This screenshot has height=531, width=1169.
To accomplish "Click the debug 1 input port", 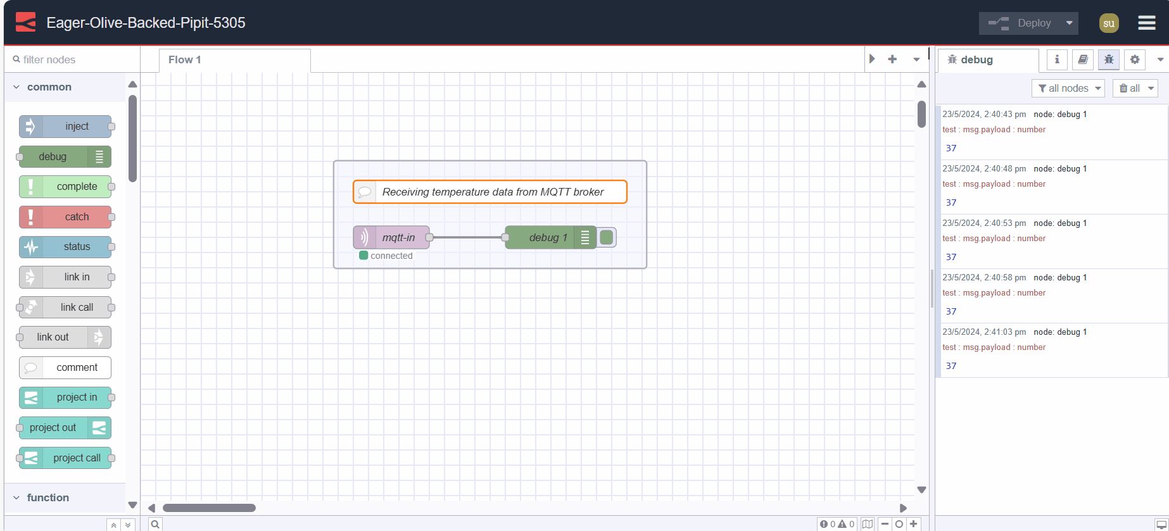I will (505, 237).
